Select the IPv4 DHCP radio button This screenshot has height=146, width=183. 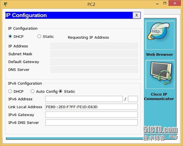[x=10, y=36]
